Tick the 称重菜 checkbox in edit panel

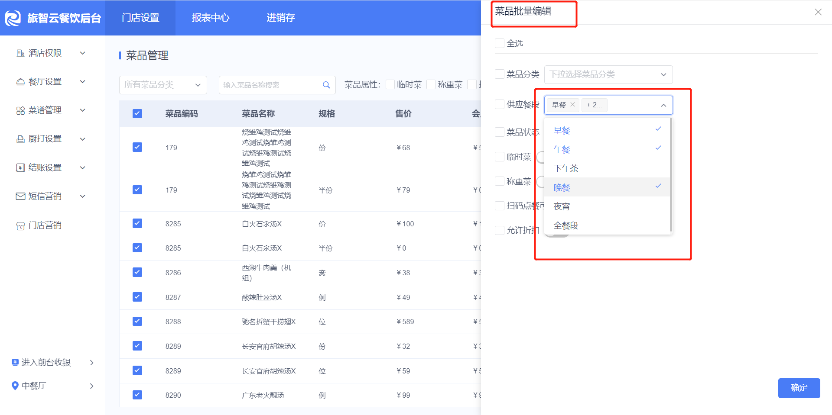coord(500,181)
